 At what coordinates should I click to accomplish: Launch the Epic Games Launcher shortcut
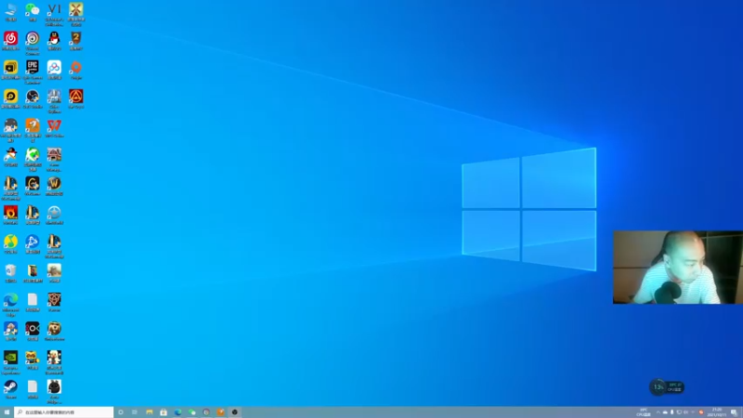coord(33,72)
